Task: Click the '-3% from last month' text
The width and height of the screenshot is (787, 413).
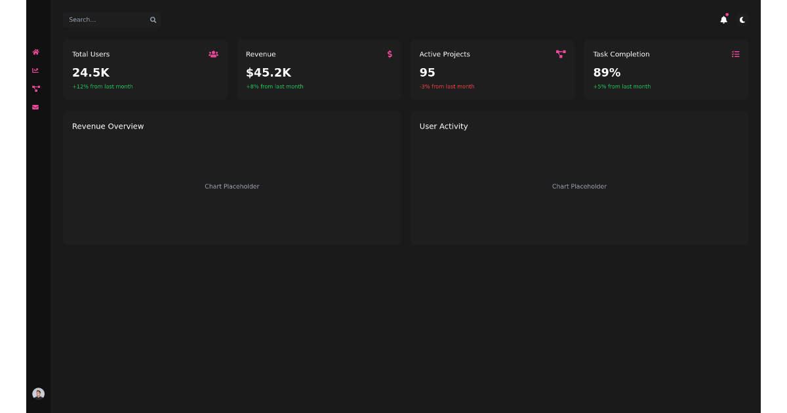Action: [447, 86]
